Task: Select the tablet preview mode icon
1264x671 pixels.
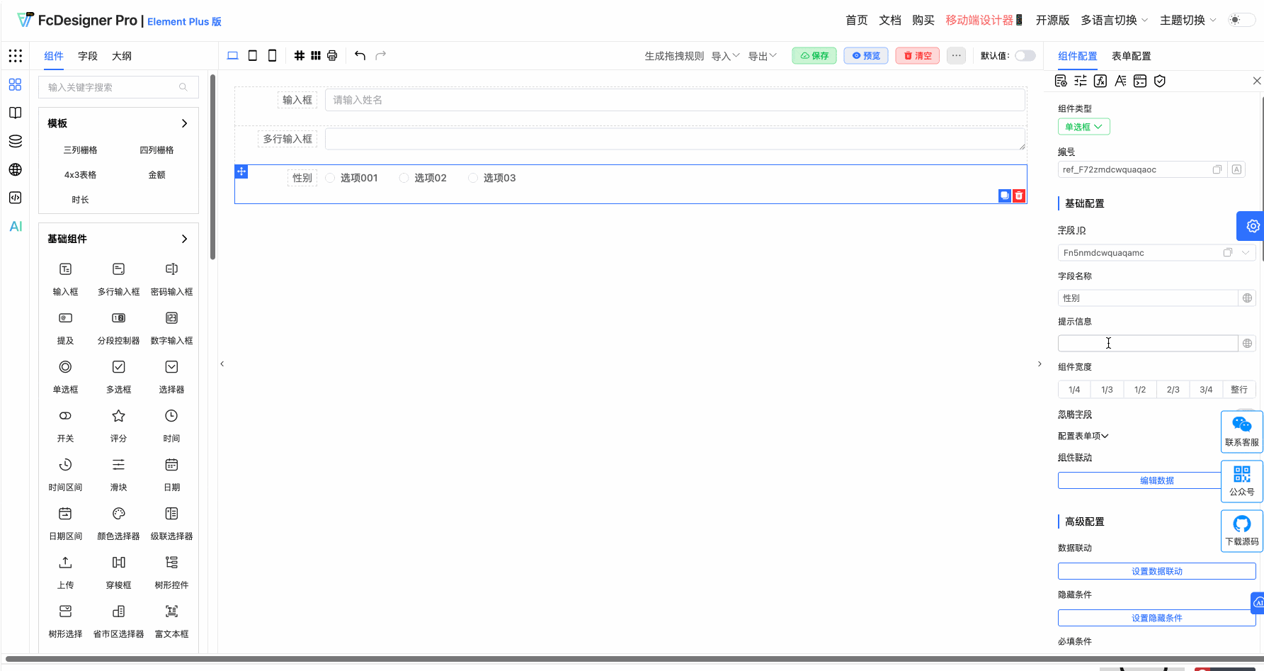Action: click(x=252, y=55)
